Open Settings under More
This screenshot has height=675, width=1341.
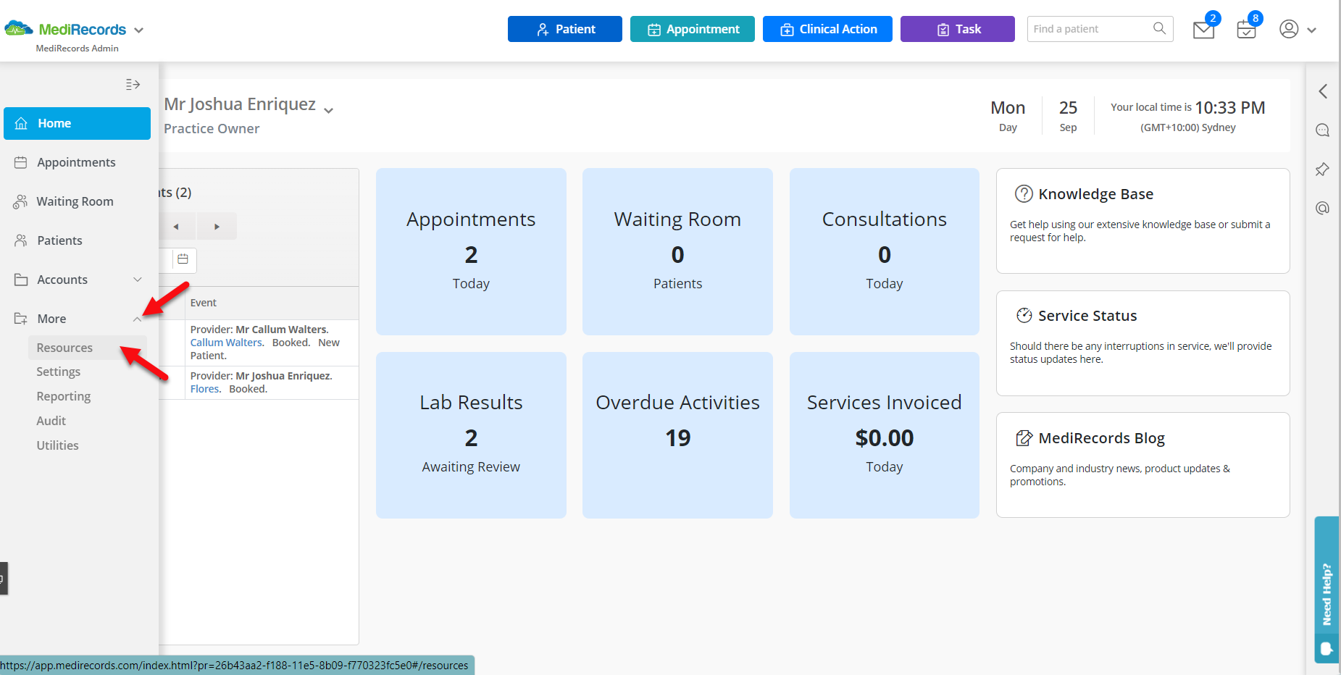click(59, 372)
